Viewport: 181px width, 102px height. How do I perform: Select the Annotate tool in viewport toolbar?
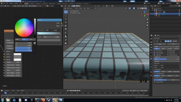click(x=66, y=33)
